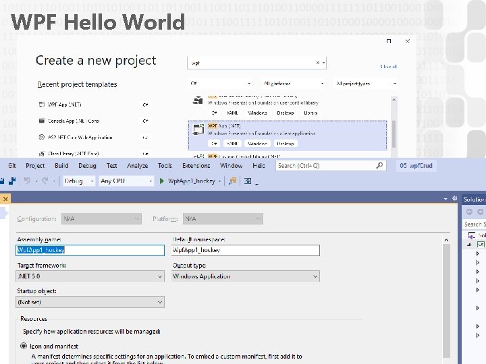This screenshot has height=364, width=486.
Task: Click the magnifier icon in Search (Ctrl+Q)
Action: [379, 166]
